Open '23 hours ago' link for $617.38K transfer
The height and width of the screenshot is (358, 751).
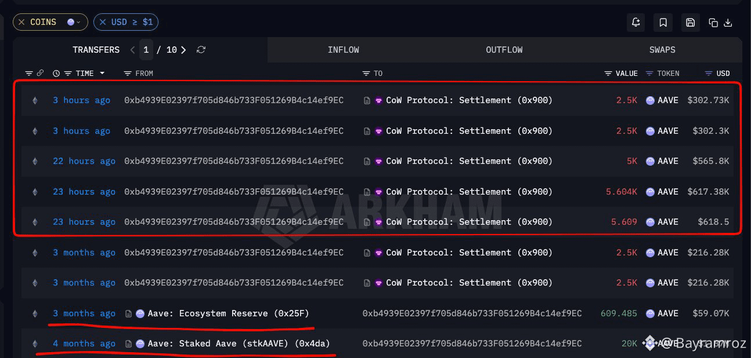[84, 192]
